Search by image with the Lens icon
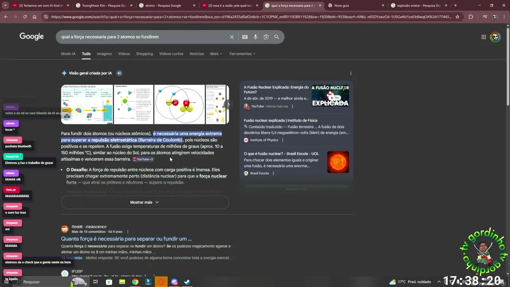510x287 pixels. point(266,37)
